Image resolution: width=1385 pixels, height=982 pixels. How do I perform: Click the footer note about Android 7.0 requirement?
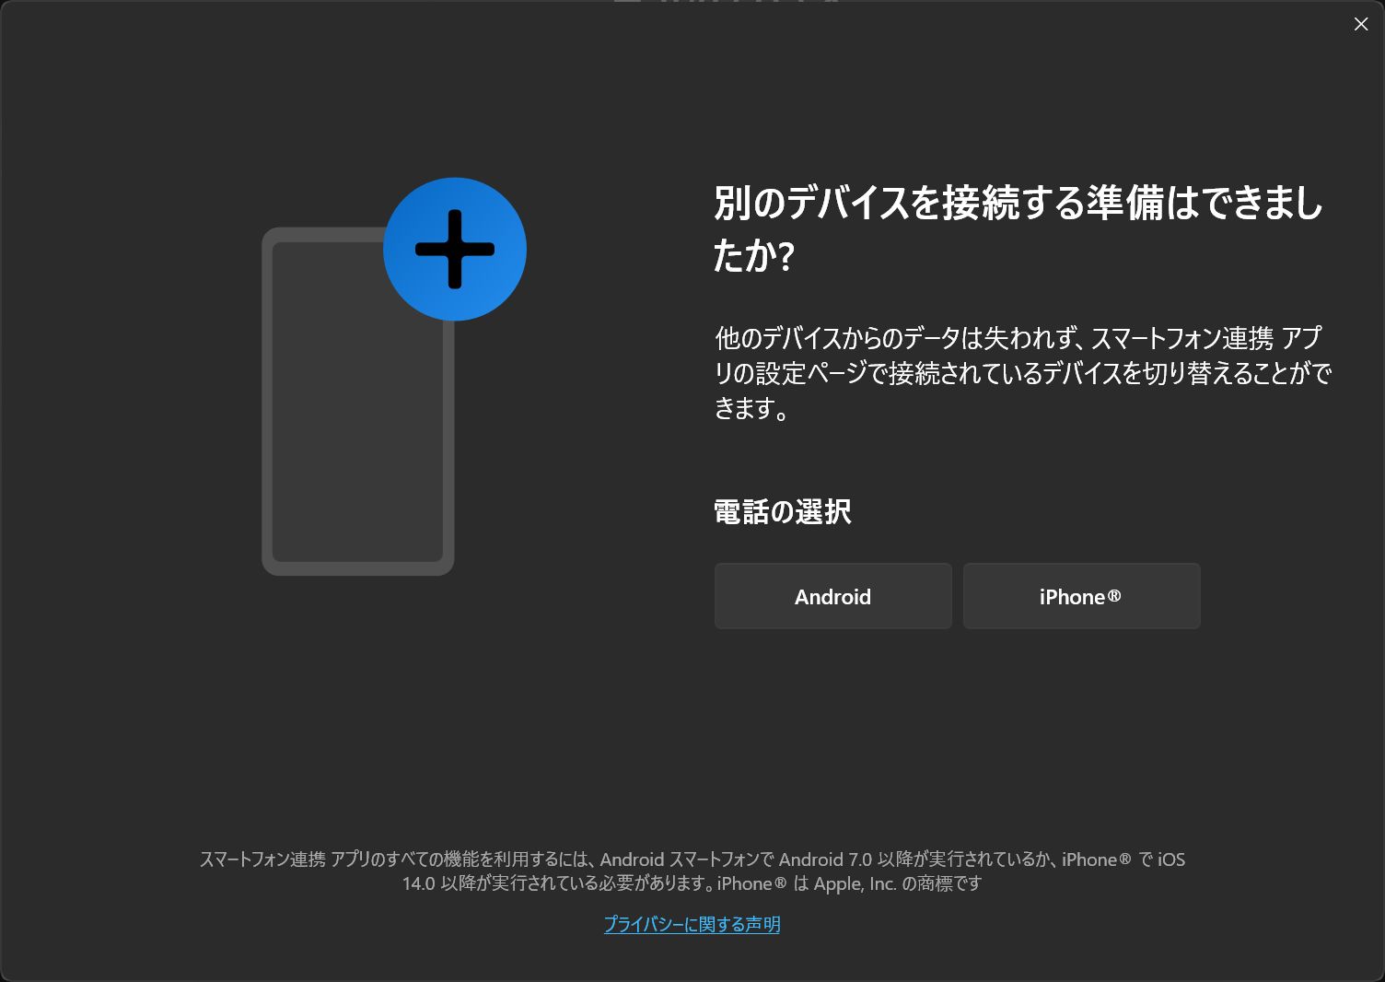click(692, 871)
